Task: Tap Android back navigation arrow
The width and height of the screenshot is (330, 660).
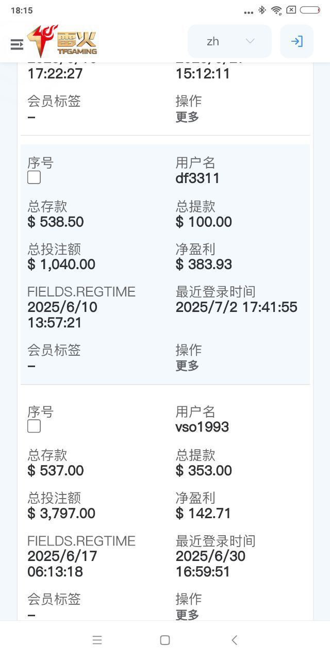Action: pos(234,640)
